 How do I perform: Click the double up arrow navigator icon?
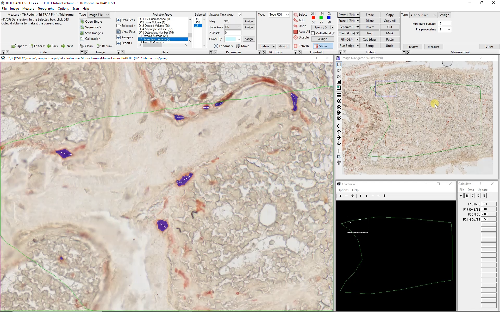click(339, 107)
